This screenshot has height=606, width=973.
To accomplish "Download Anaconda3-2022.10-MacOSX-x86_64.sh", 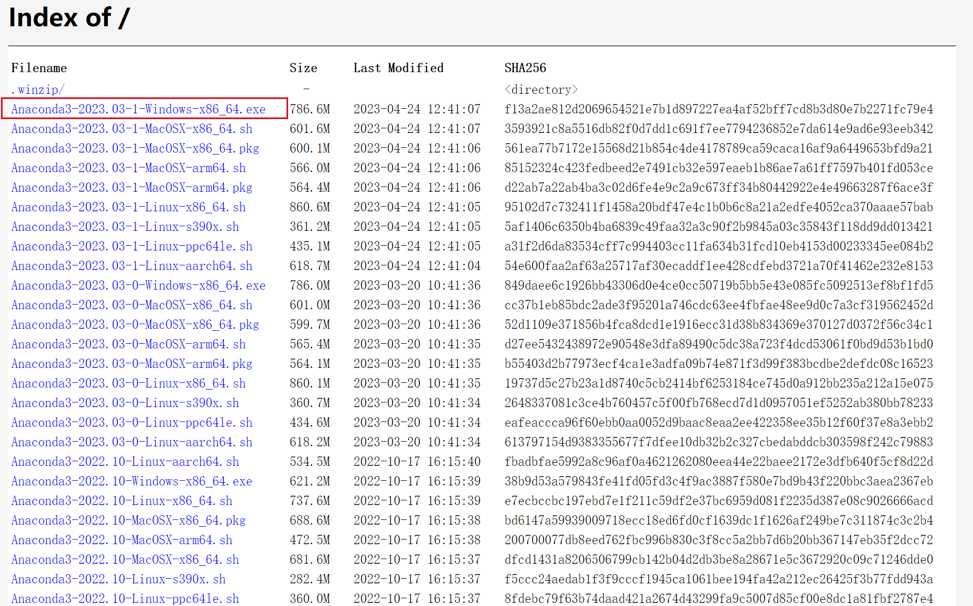I will tap(125, 560).
